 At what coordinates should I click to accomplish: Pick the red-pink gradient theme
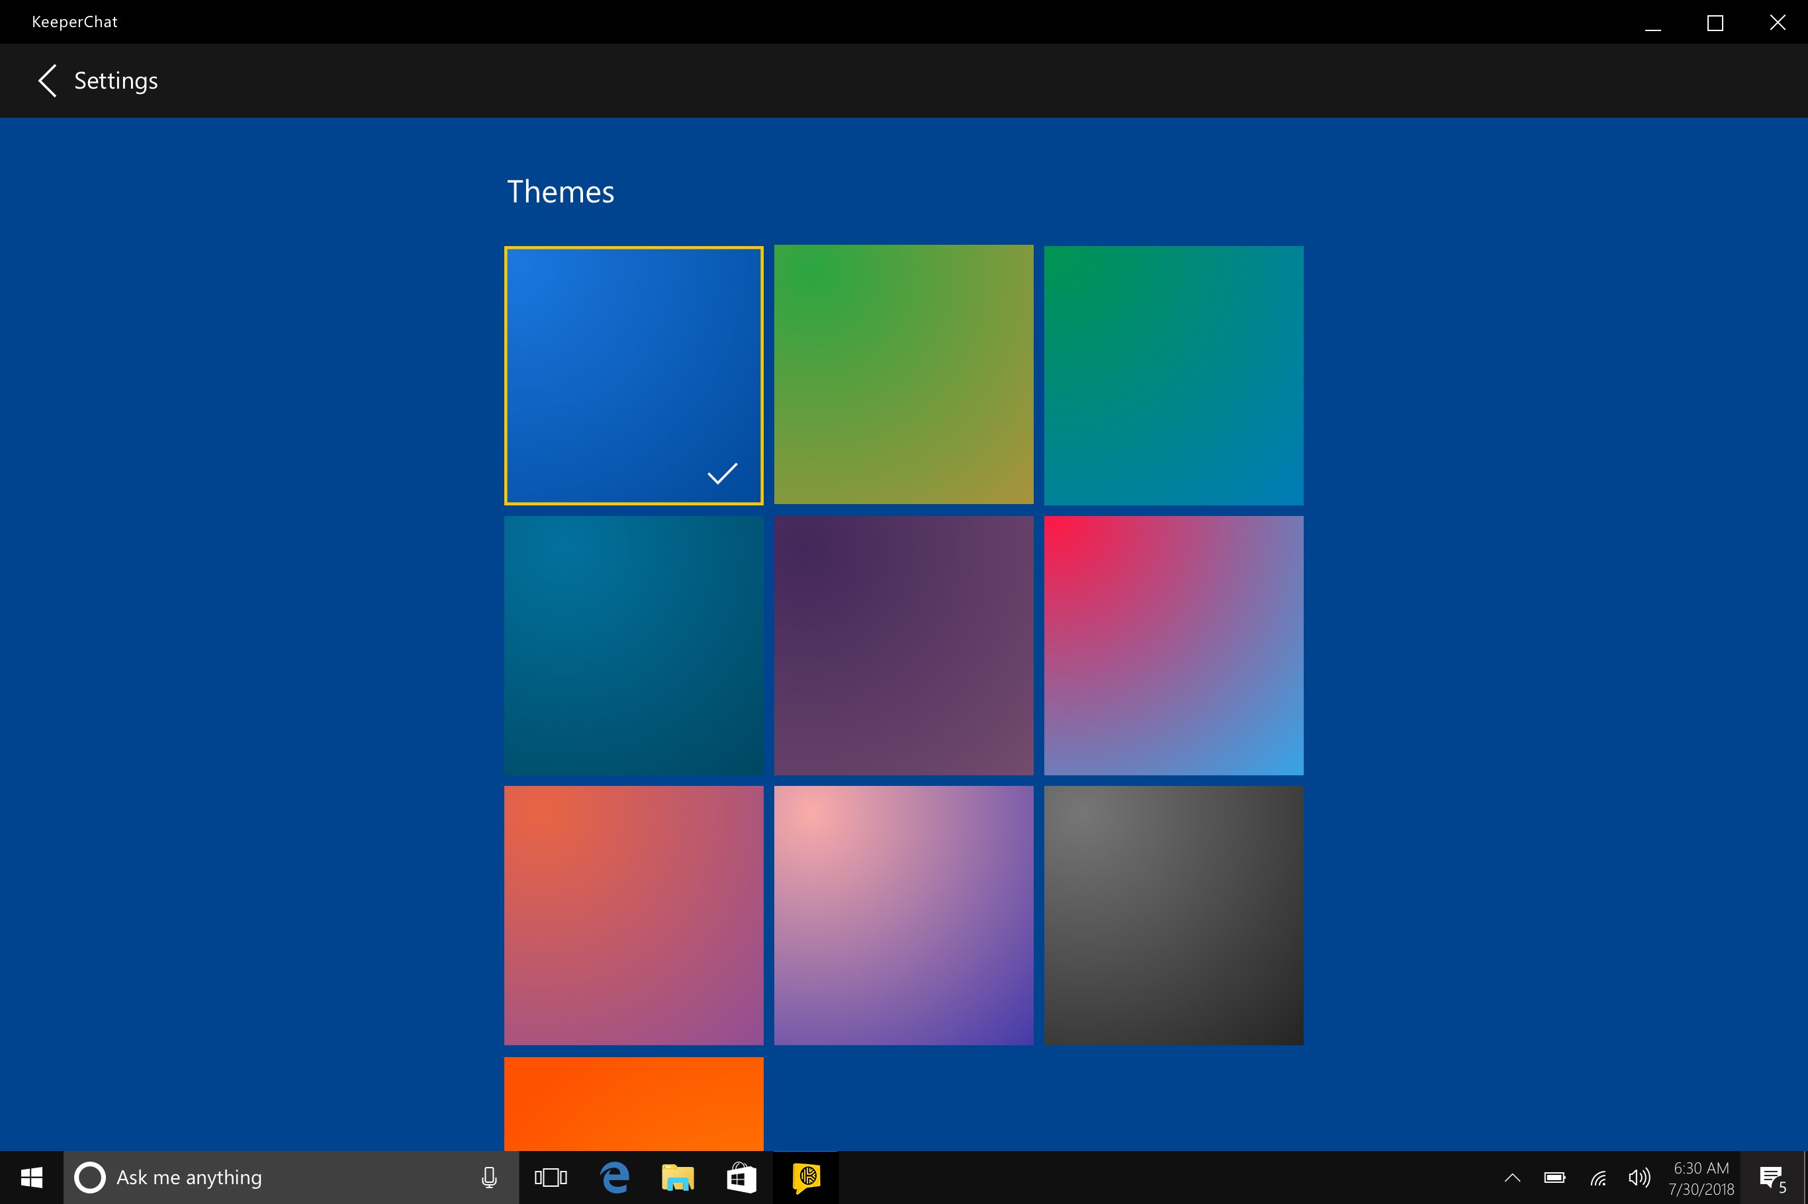pyautogui.click(x=1173, y=645)
